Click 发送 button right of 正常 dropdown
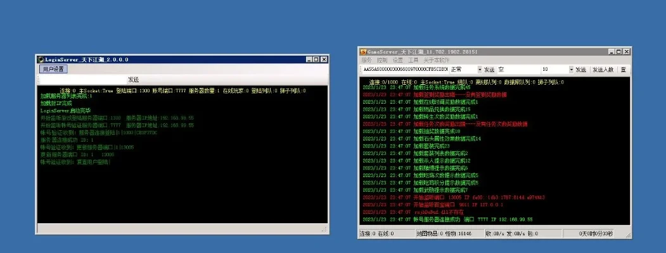The height and width of the screenshot is (253, 666). pyautogui.click(x=489, y=69)
